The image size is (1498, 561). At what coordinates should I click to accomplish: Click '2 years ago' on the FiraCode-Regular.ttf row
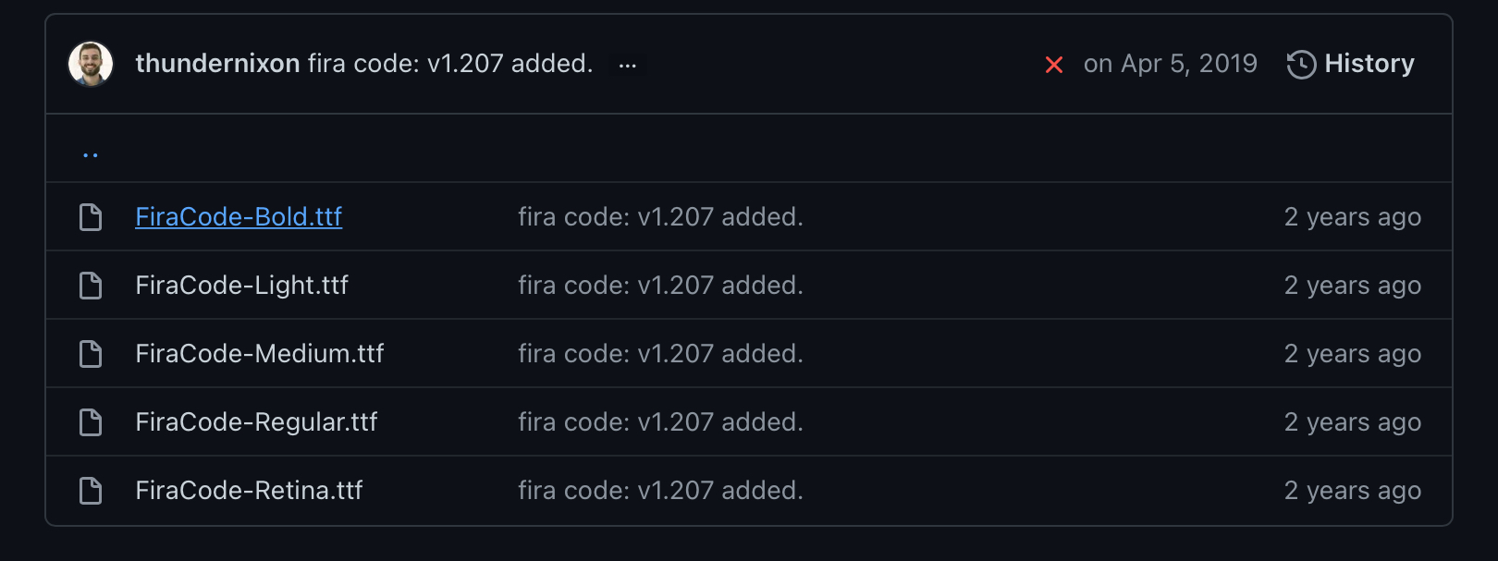point(1353,421)
